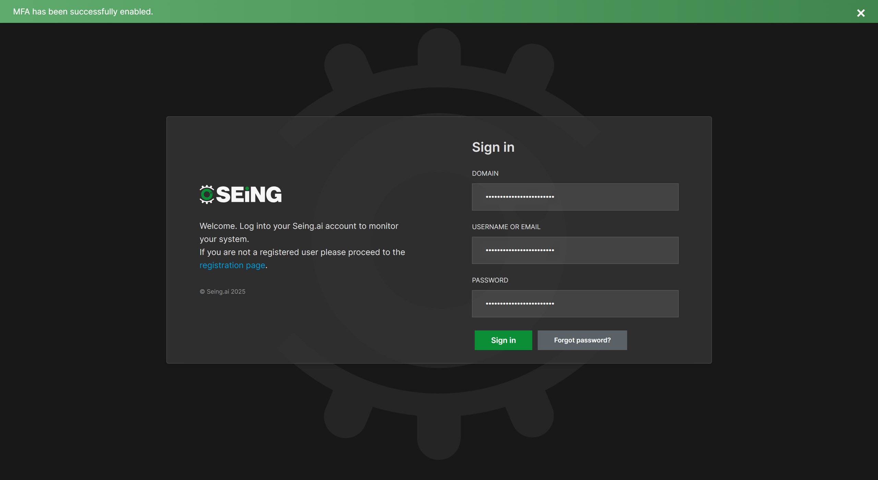Click the 'not a registered user' sentence
Screen dimensions: 878x480
[302, 252]
